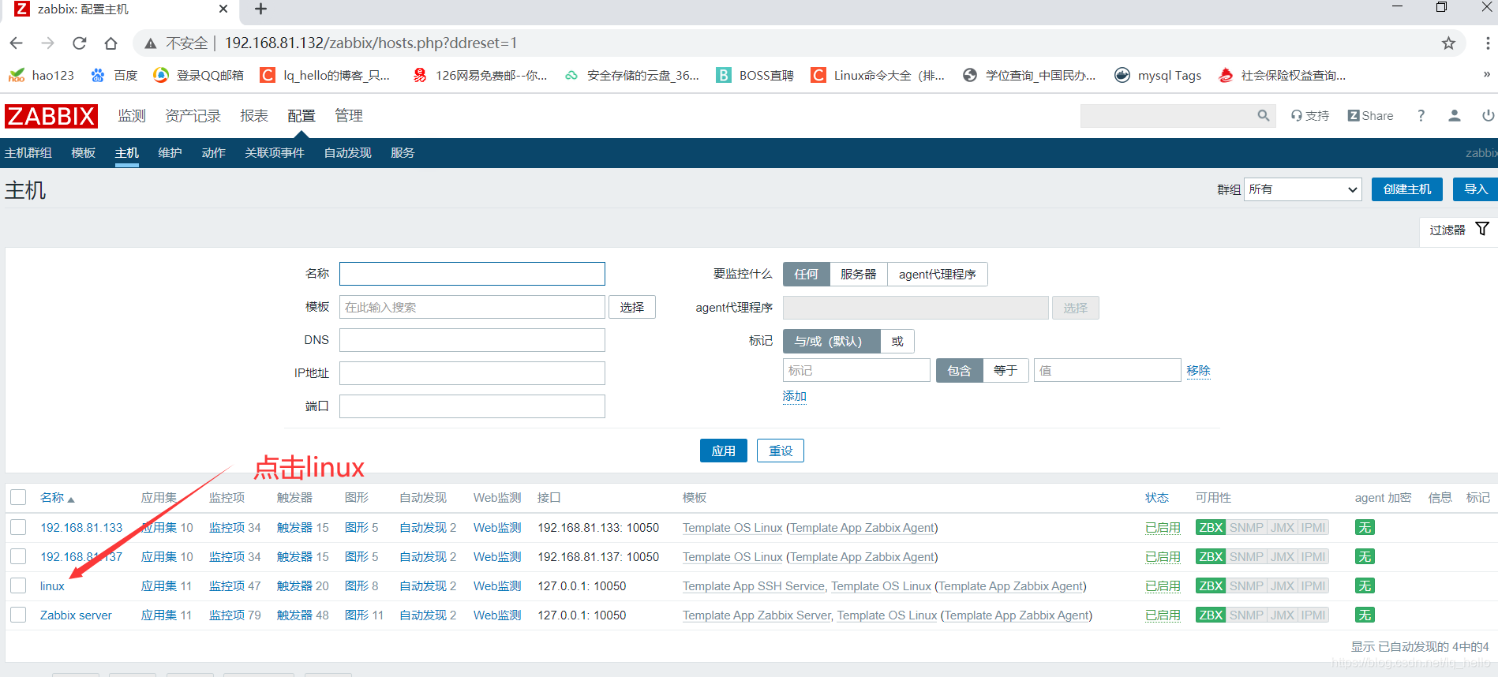Open the 支持 support link
Image resolution: width=1498 pixels, height=677 pixels.
click(x=1310, y=115)
